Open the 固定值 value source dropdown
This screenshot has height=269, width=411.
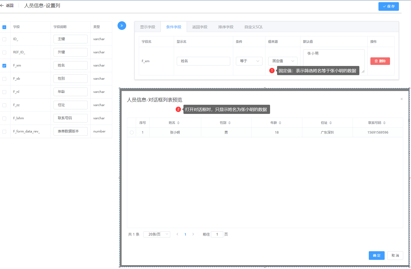283,61
